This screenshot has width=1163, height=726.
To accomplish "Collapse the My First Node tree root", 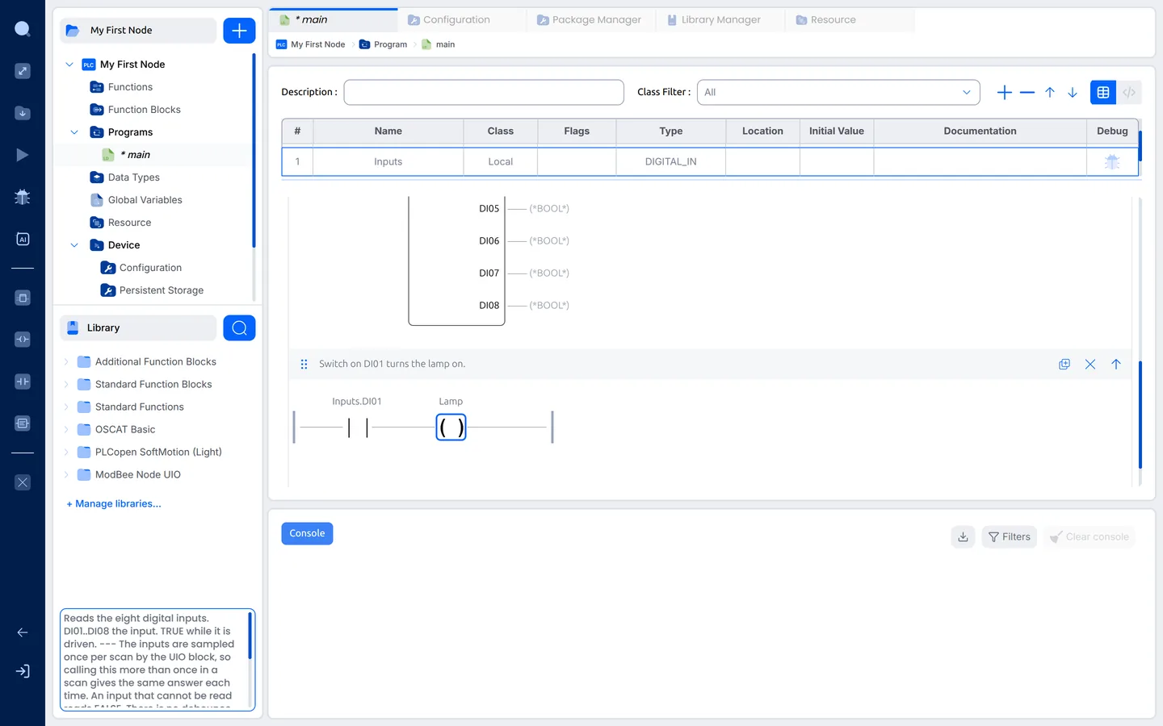I will coord(69,65).
